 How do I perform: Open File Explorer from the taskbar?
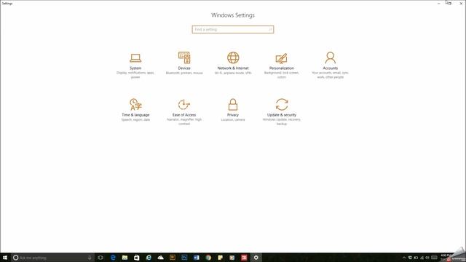point(125,258)
